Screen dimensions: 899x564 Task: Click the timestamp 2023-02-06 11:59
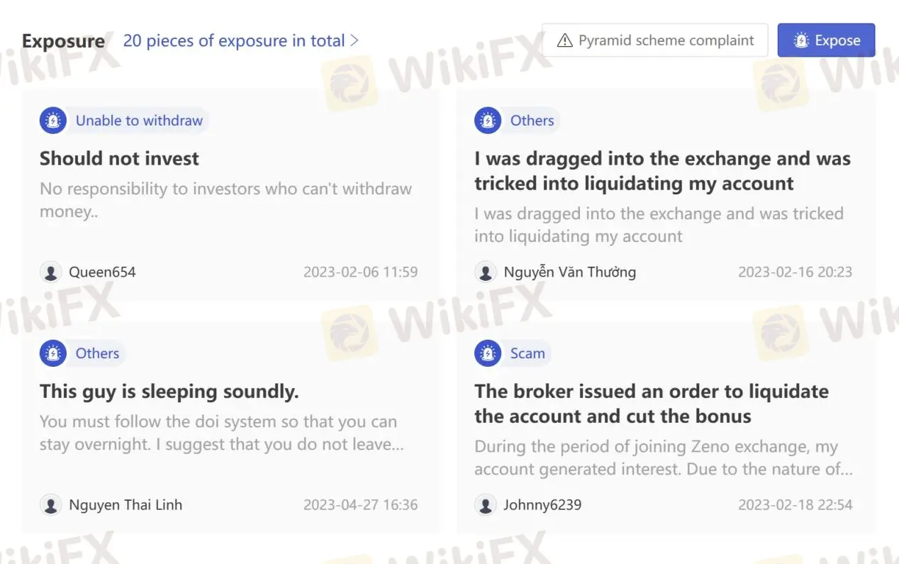[361, 272]
